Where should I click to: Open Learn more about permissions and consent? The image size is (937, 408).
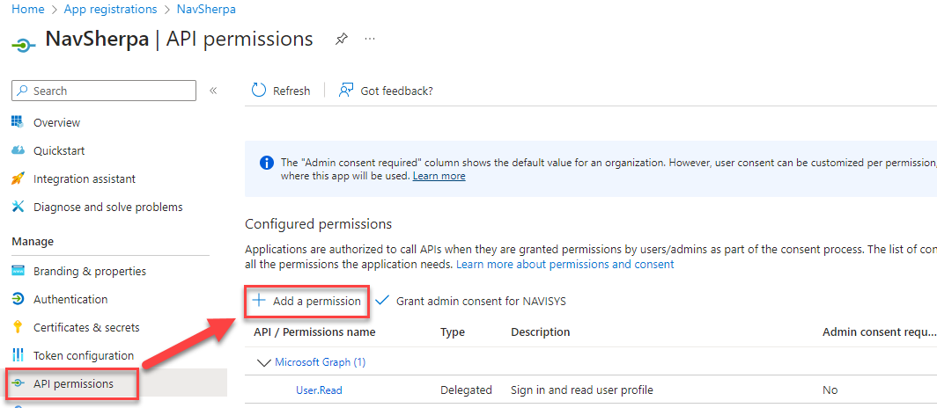tap(564, 265)
